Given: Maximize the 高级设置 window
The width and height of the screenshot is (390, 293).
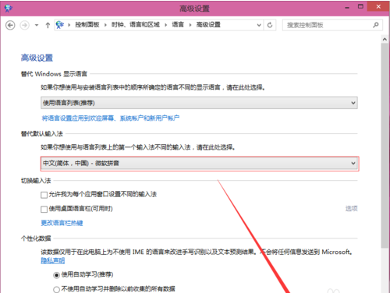Looking at the screenshot, I should tap(360, 7).
